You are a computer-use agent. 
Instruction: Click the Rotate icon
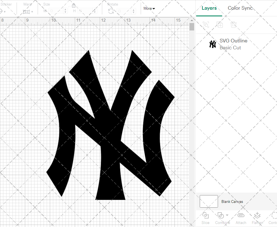coord(111,11)
